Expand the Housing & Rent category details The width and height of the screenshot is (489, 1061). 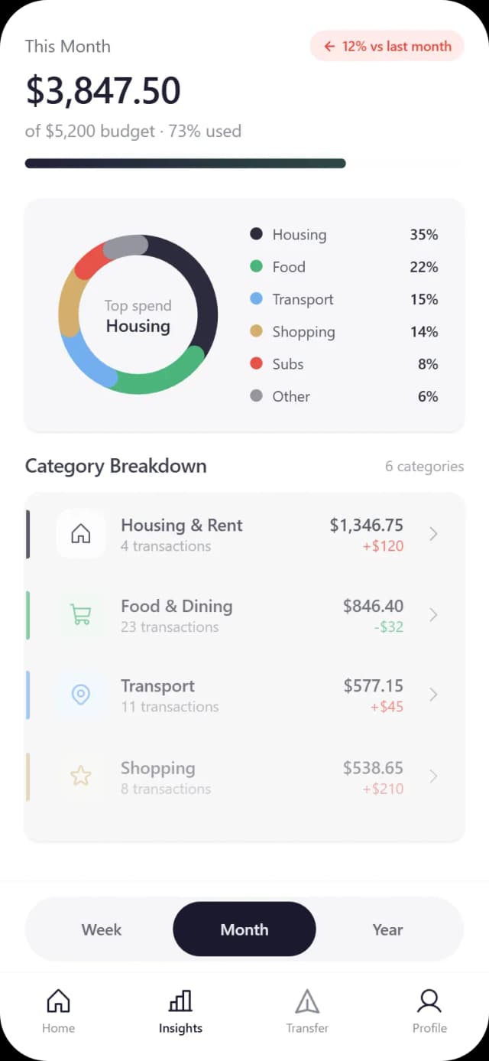tap(434, 533)
